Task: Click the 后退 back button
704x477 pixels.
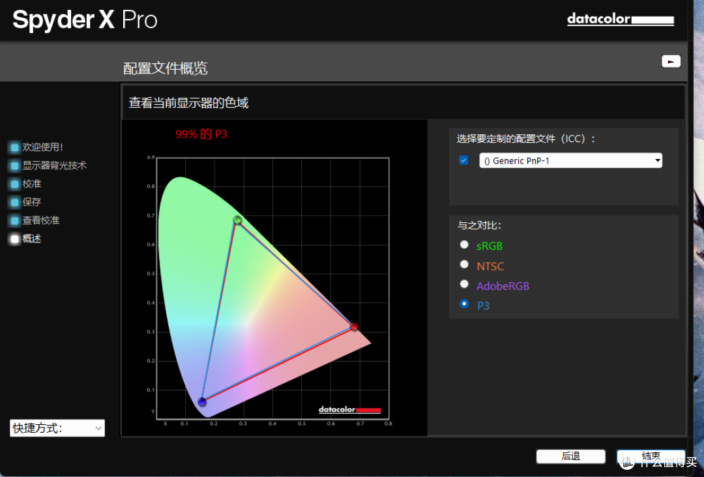Action: pos(570,456)
